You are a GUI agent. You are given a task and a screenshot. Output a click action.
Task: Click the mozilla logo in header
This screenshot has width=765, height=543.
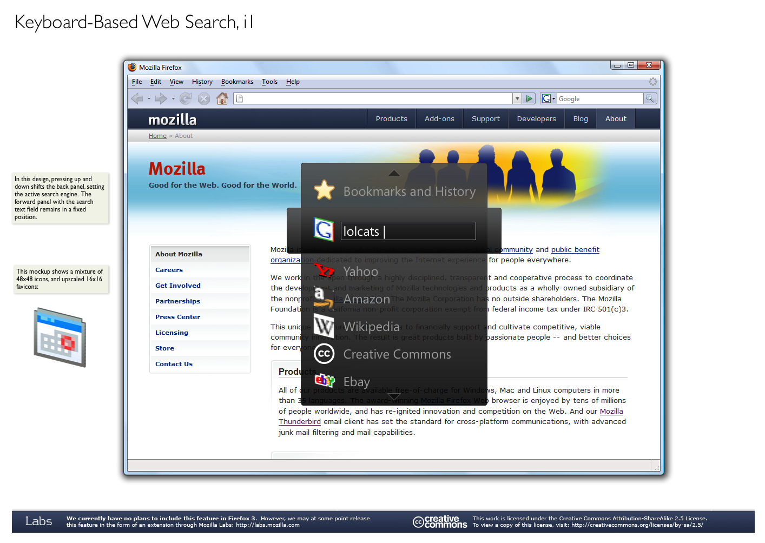173,120
